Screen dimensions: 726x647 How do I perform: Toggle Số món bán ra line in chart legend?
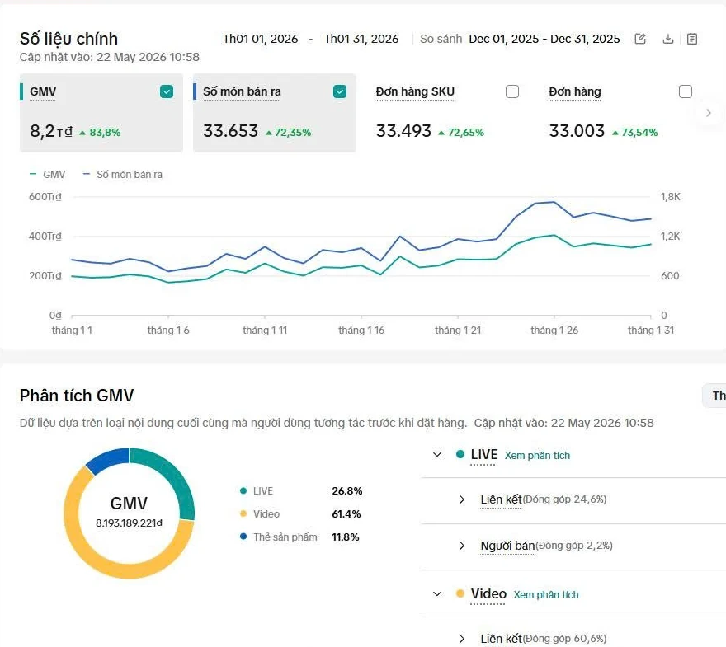(x=123, y=175)
